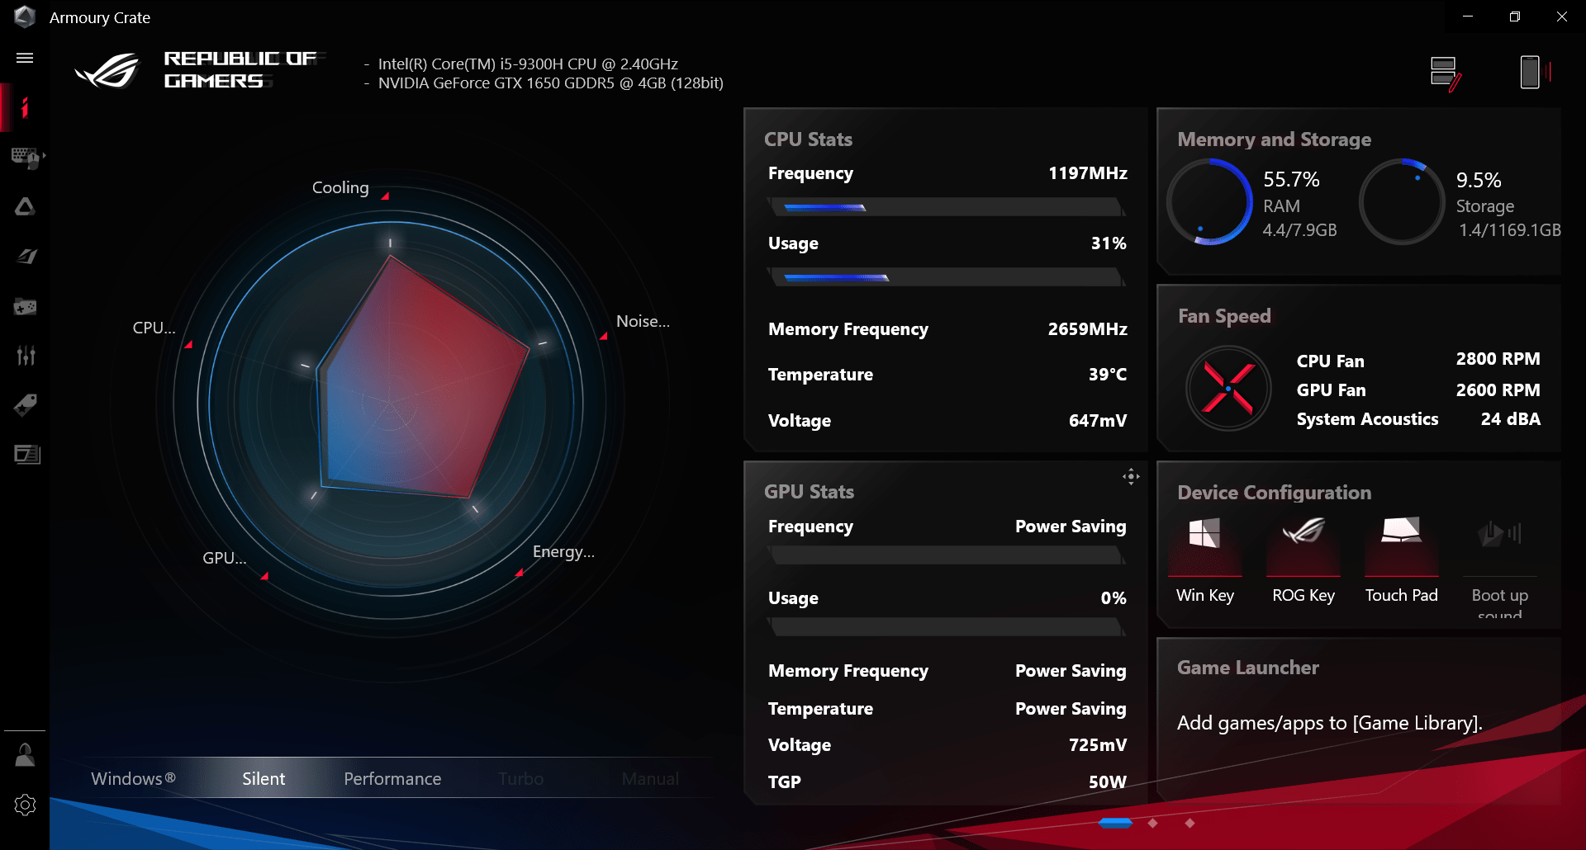1586x850 pixels.
Task: Click the Device Configuration panel title
Action: point(1274,493)
